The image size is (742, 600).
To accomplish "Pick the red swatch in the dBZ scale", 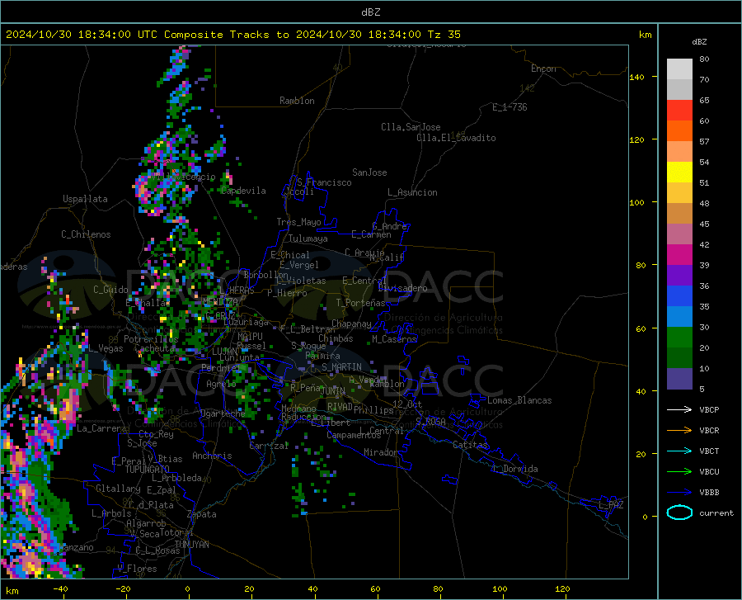I will (679, 111).
